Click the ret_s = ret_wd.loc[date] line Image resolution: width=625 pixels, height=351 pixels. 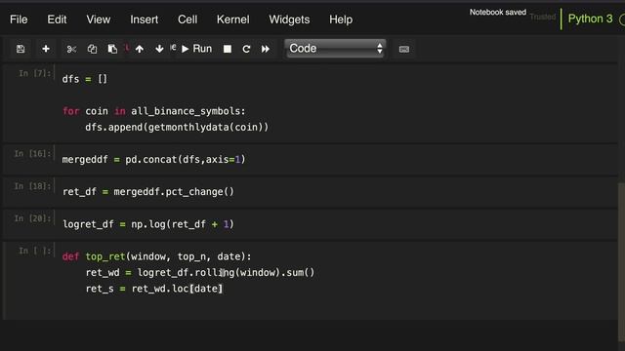click(x=154, y=289)
